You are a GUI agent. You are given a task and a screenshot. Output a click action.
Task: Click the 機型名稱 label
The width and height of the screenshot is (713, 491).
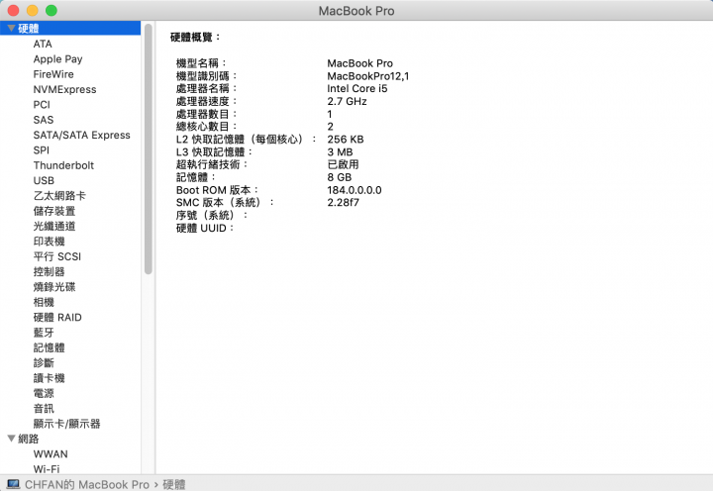click(201, 63)
